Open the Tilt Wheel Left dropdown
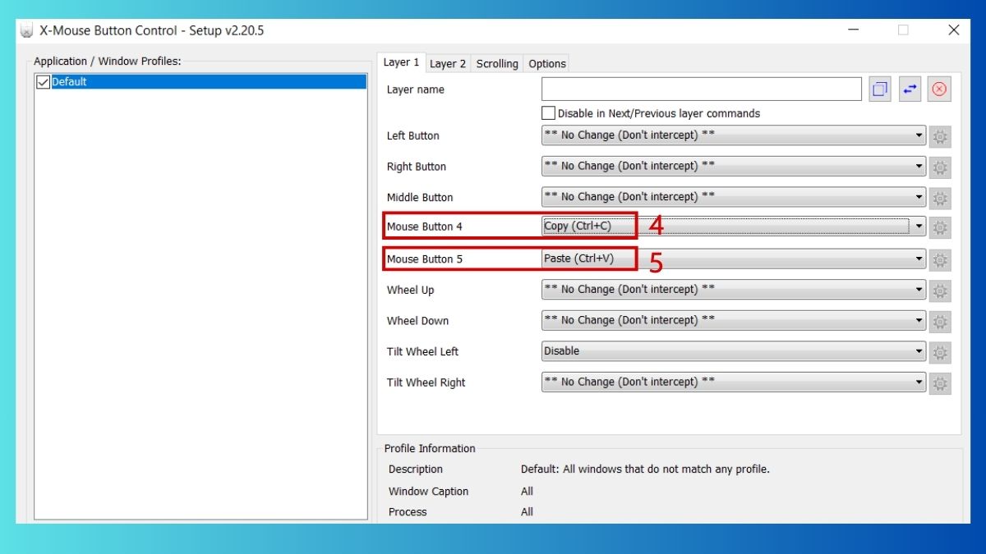The image size is (986, 554). (x=734, y=351)
